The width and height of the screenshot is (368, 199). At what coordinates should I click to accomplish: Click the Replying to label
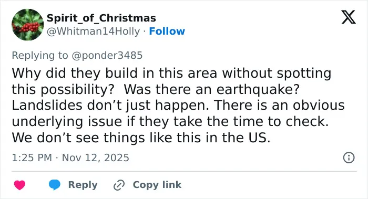pos(40,56)
